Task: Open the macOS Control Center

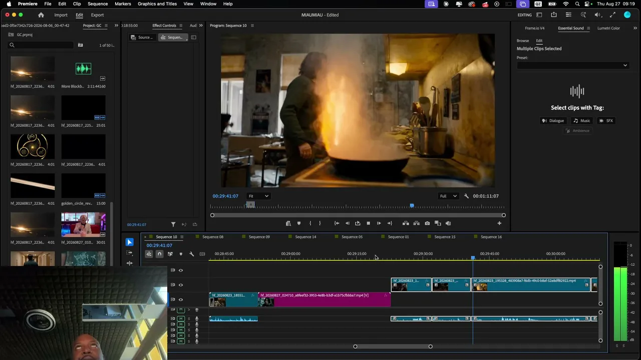Action: tap(587, 4)
